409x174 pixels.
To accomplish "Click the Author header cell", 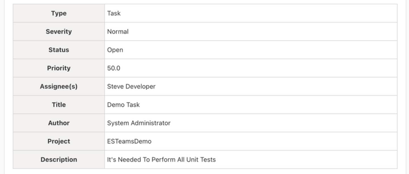I will coord(59,123).
